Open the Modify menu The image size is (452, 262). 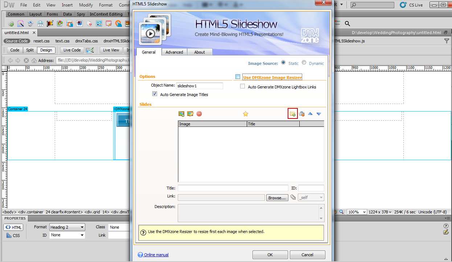[x=86, y=5]
